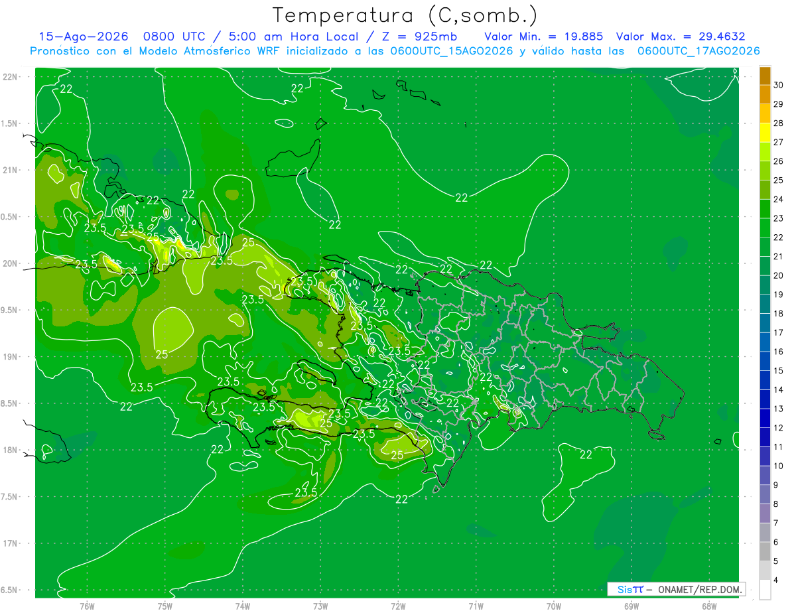Select the date text '15-Ago-2026'
Screen dimensions: 796x615
pos(84,36)
